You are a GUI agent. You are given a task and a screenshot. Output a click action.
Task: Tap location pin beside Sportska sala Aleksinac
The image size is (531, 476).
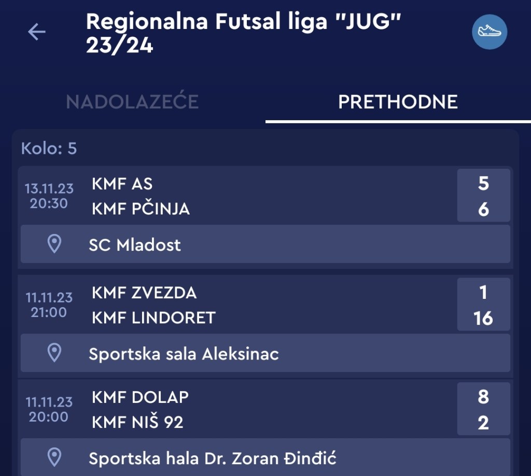point(54,353)
